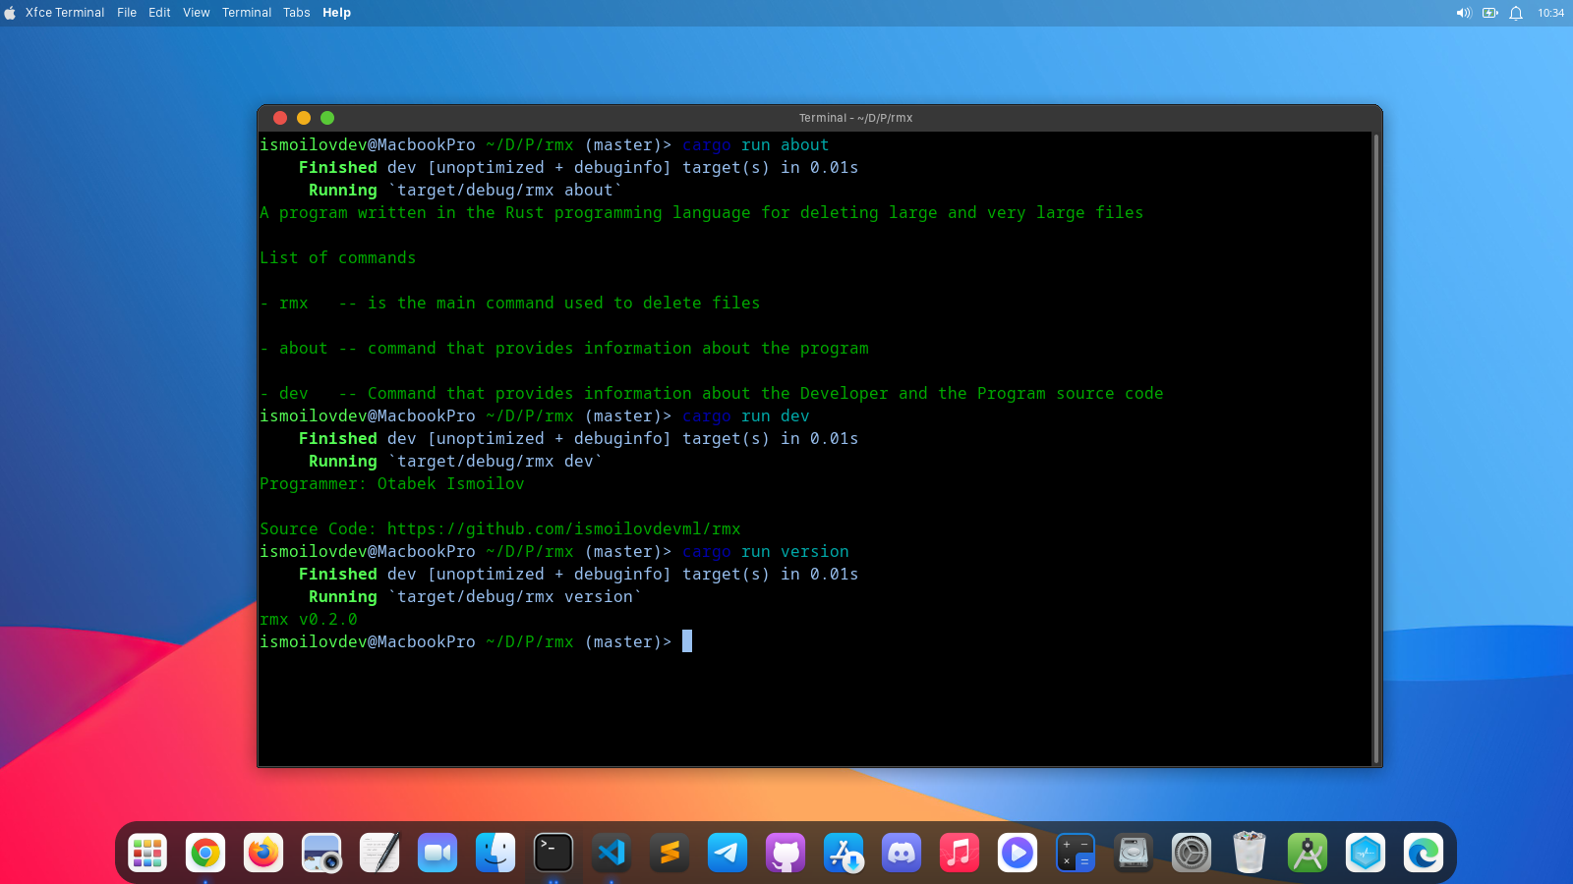Click the 'dev -- Command that provides' line
Image resolution: width=1573 pixels, height=884 pixels.
[x=712, y=393]
